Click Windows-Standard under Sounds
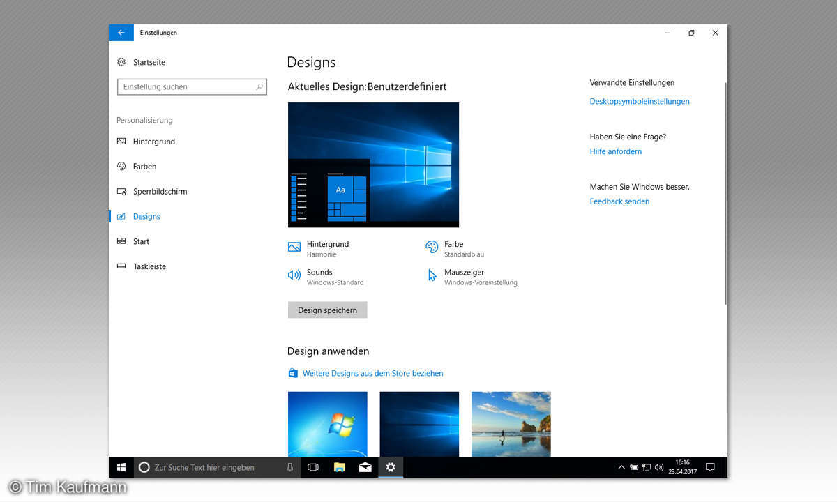Viewport: 837px width, 502px height. [x=335, y=282]
